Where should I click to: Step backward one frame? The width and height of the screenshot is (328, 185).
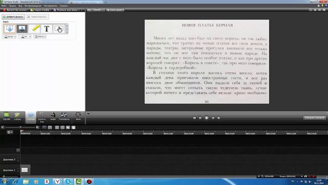tap(200, 118)
